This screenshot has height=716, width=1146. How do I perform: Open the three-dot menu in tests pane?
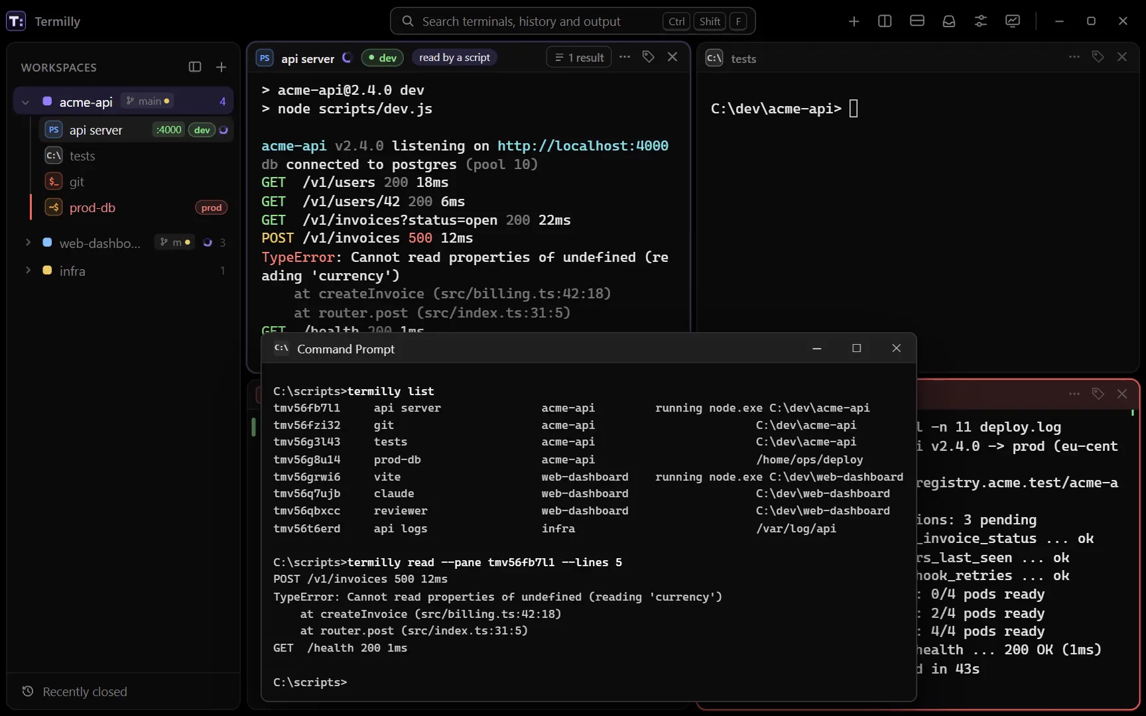1074,57
